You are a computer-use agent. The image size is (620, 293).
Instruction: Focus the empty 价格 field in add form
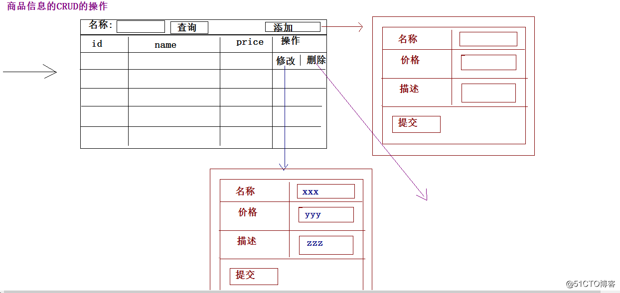488,62
